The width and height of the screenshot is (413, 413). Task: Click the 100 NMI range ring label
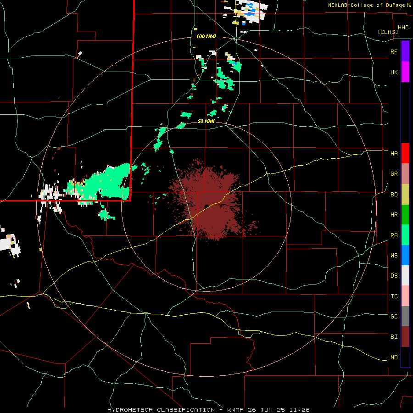coord(206,36)
